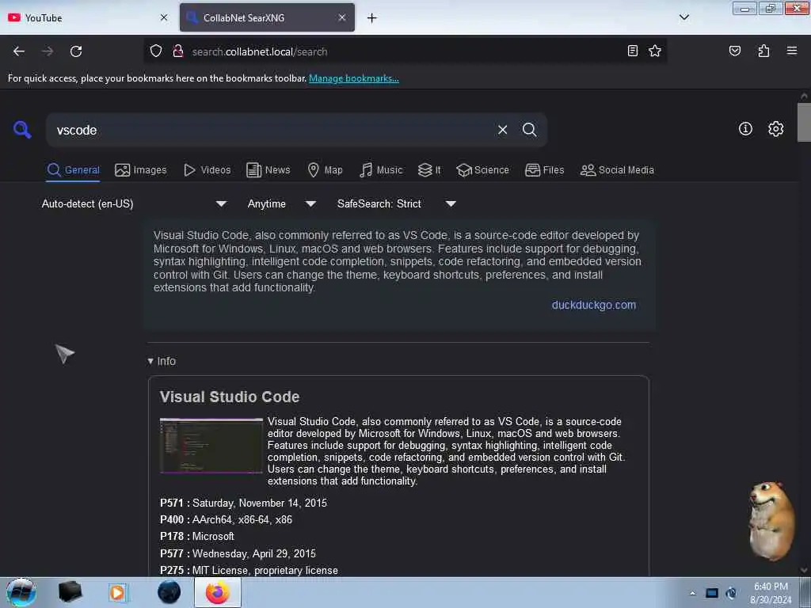Go back using the browser back arrow
Viewport: 811px width, 608px height.
coord(19,51)
